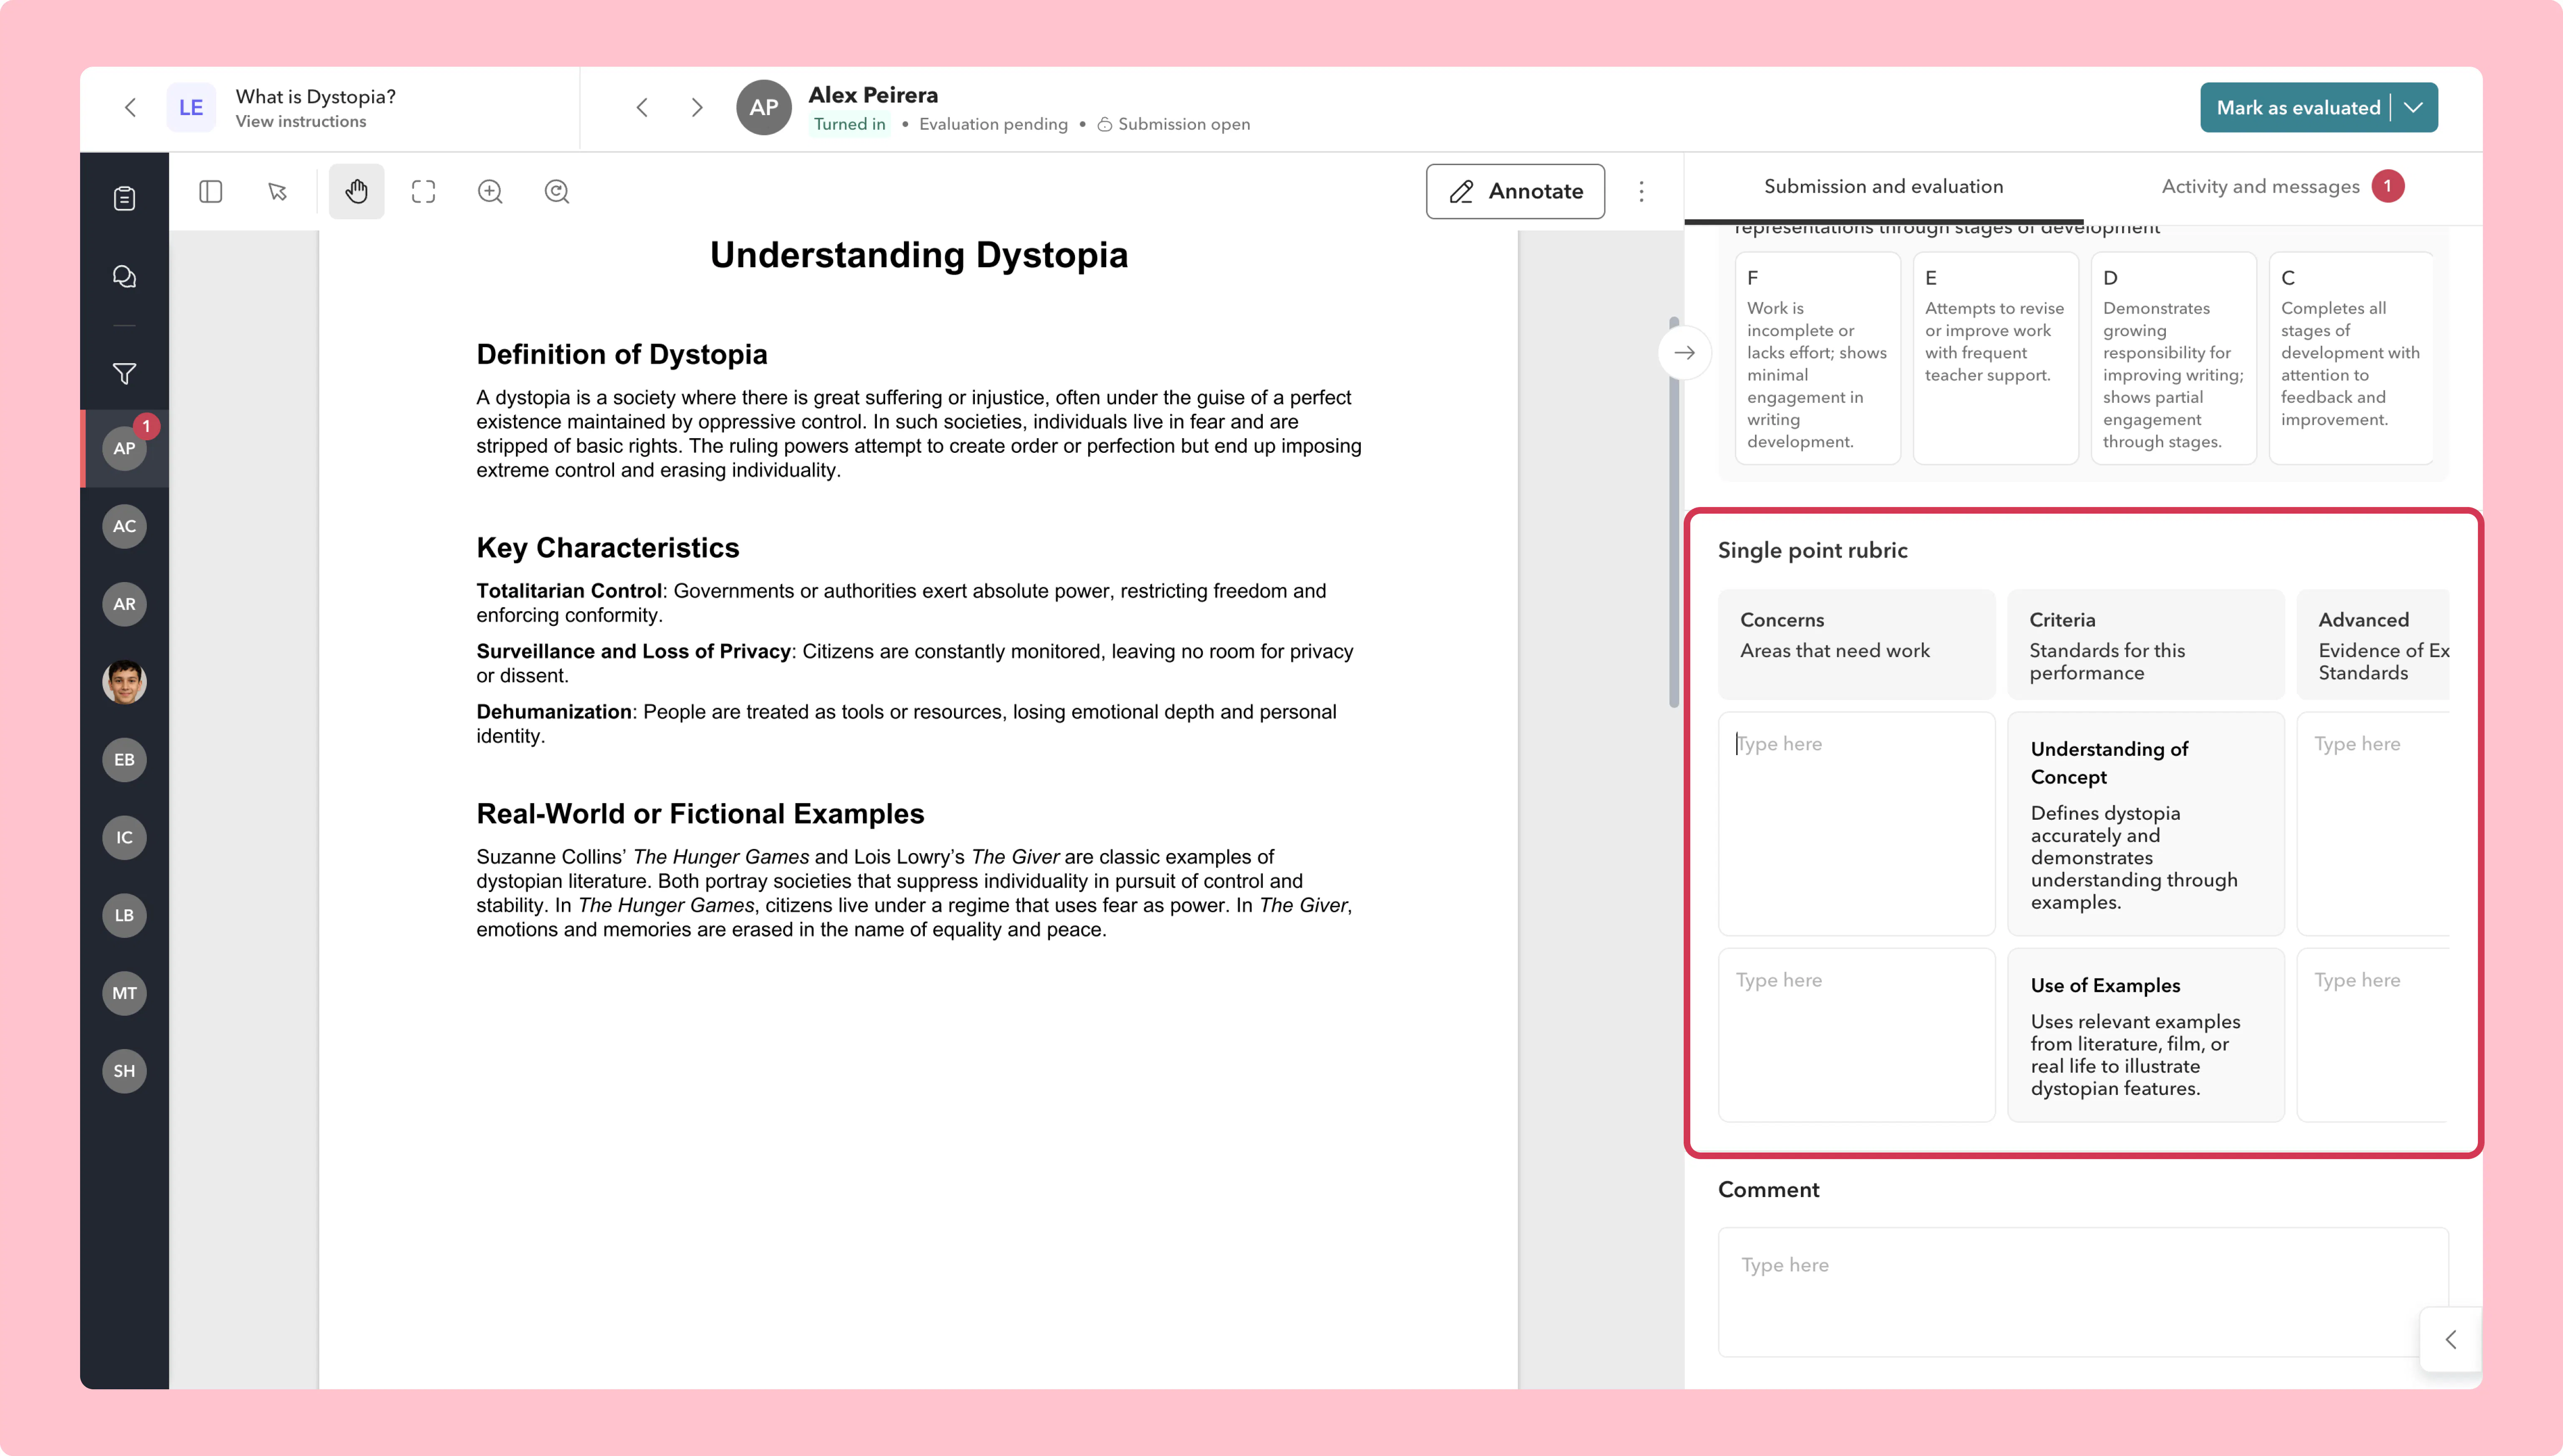
Task: Click the Single point rubric heading
Action: (1813, 551)
